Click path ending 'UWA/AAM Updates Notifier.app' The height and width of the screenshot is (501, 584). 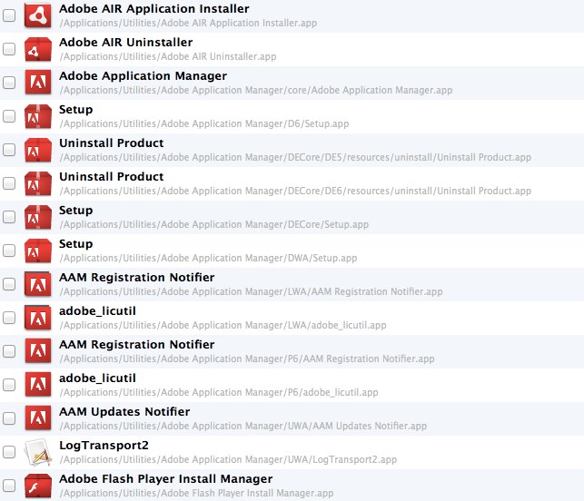(x=243, y=427)
